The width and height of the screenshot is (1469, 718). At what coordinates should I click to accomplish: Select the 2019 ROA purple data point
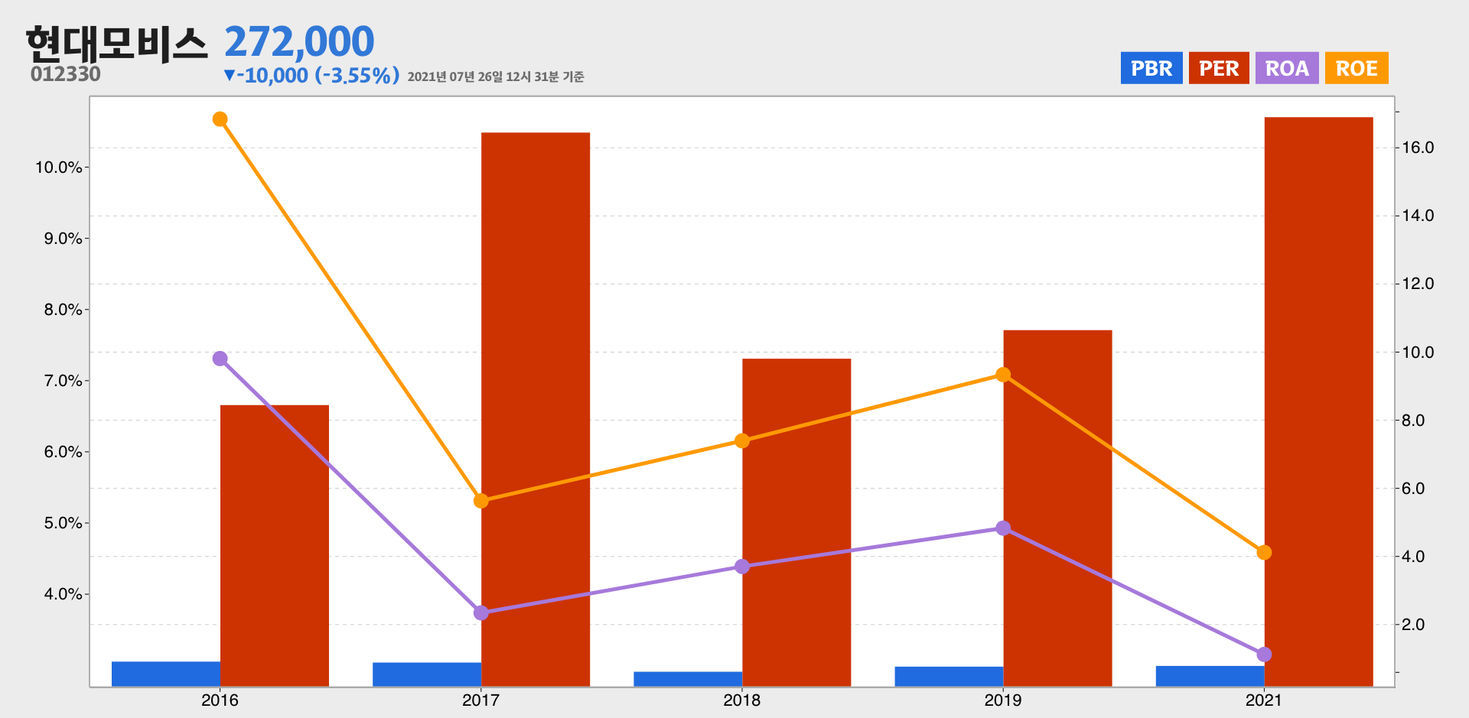(1003, 528)
